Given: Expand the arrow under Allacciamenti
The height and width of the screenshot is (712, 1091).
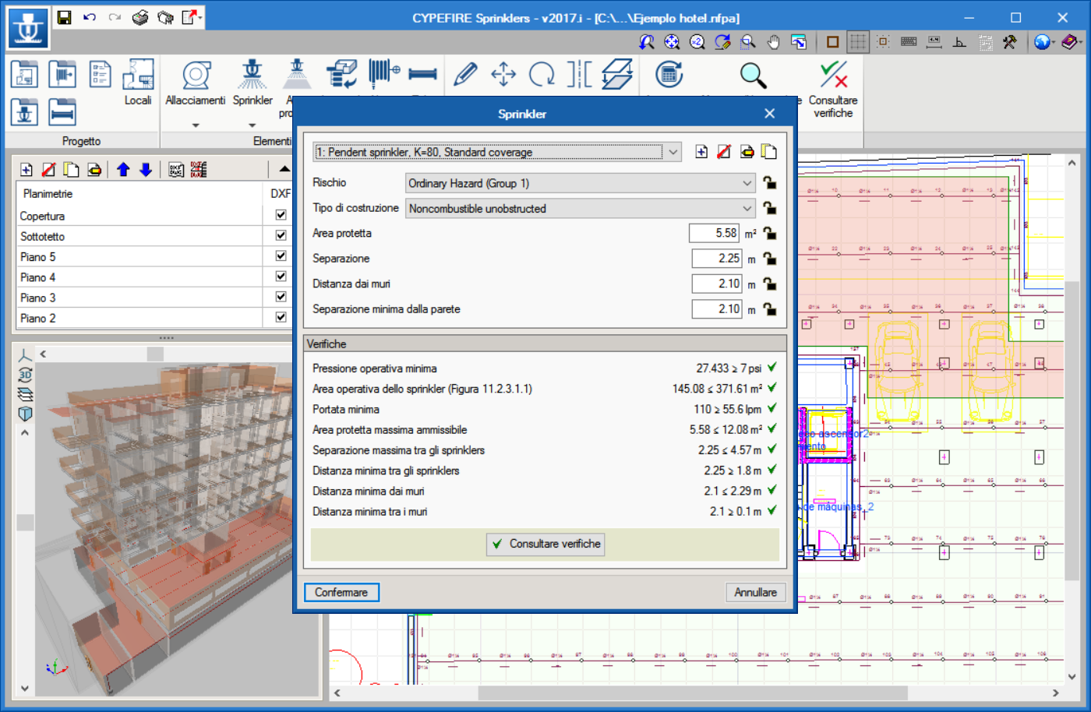Looking at the screenshot, I should click(196, 125).
